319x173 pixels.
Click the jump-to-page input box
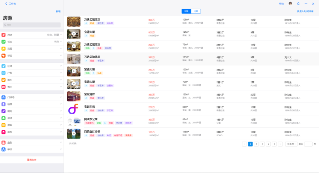pyautogui.click(x=308, y=144)
